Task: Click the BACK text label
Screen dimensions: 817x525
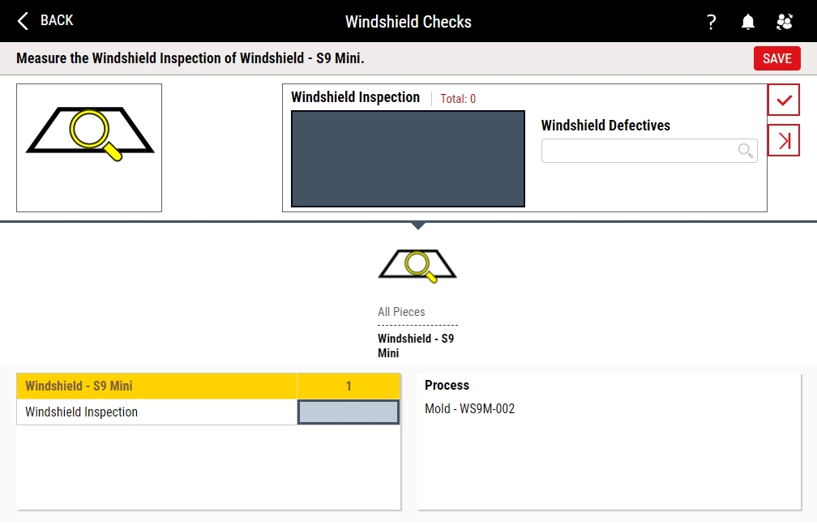Action: 57,20
